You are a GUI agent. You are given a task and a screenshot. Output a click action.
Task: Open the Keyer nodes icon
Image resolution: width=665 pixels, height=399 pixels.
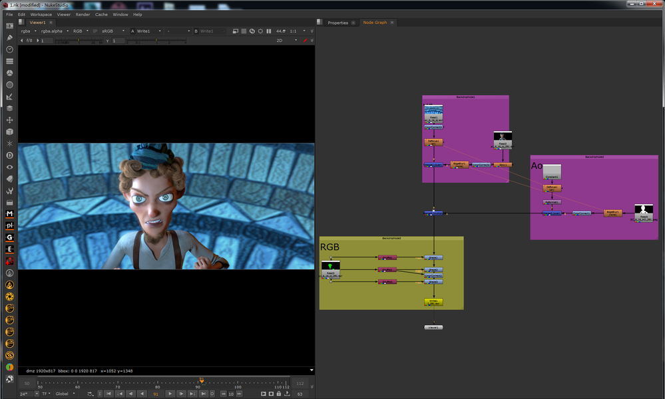coord(9,96)
